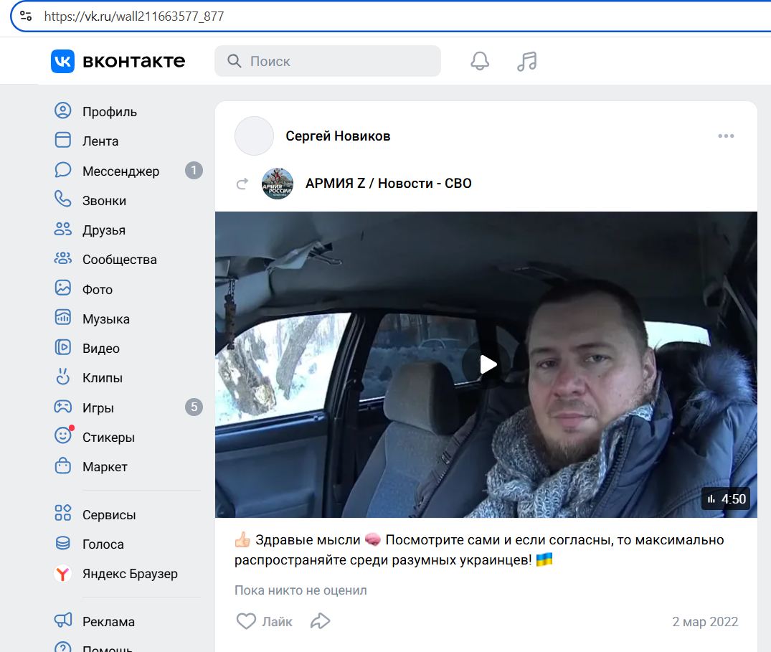The height and width of the screenshot is (652, 771).
Task: Click the 4:50 duration badge
Action: 726,499
